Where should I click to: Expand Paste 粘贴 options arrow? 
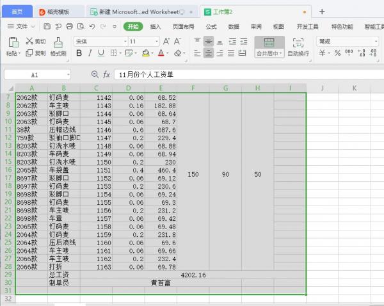point(19,53)
